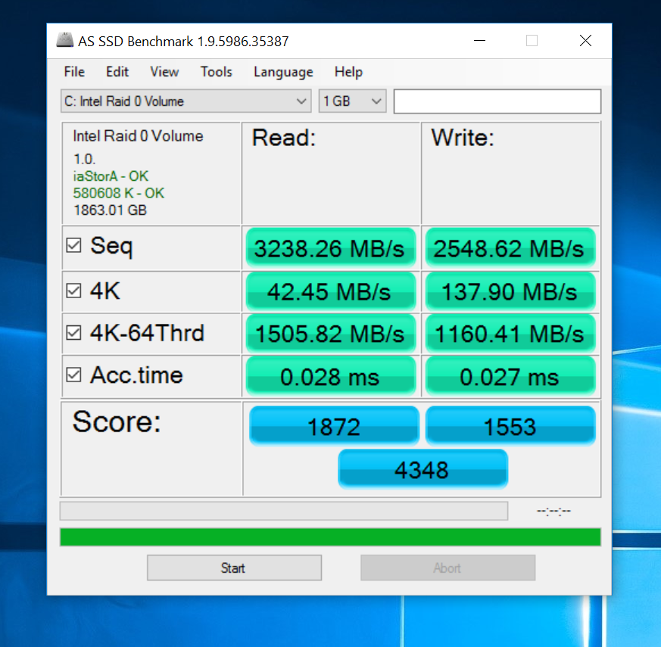Click the write score 1553
Screen dimensions: 661x647
point(510,426)
